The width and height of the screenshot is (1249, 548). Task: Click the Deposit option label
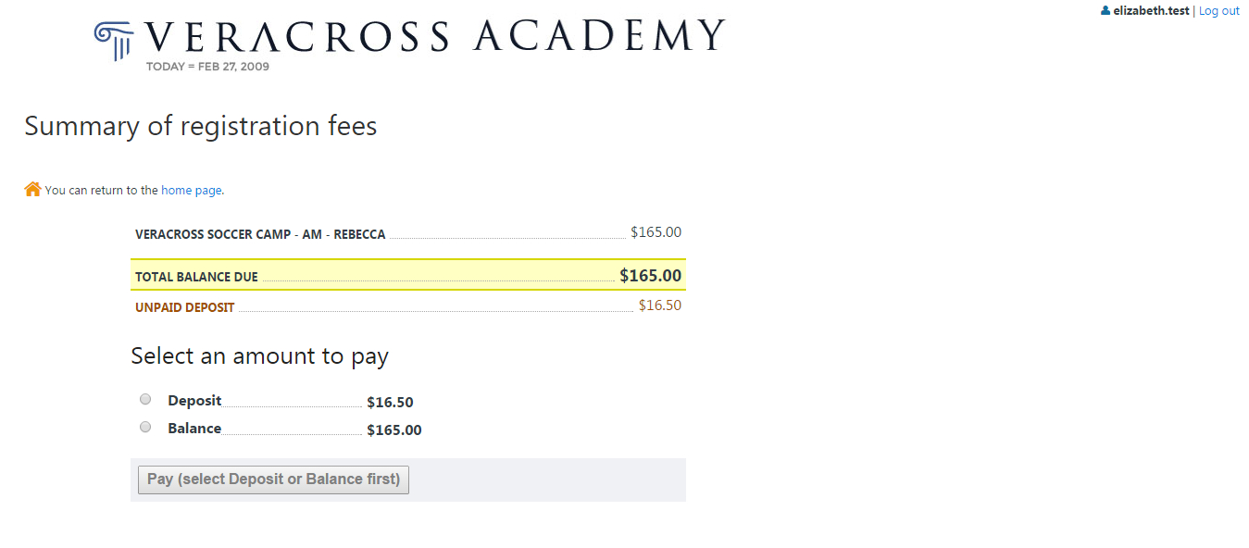point(194,401)
